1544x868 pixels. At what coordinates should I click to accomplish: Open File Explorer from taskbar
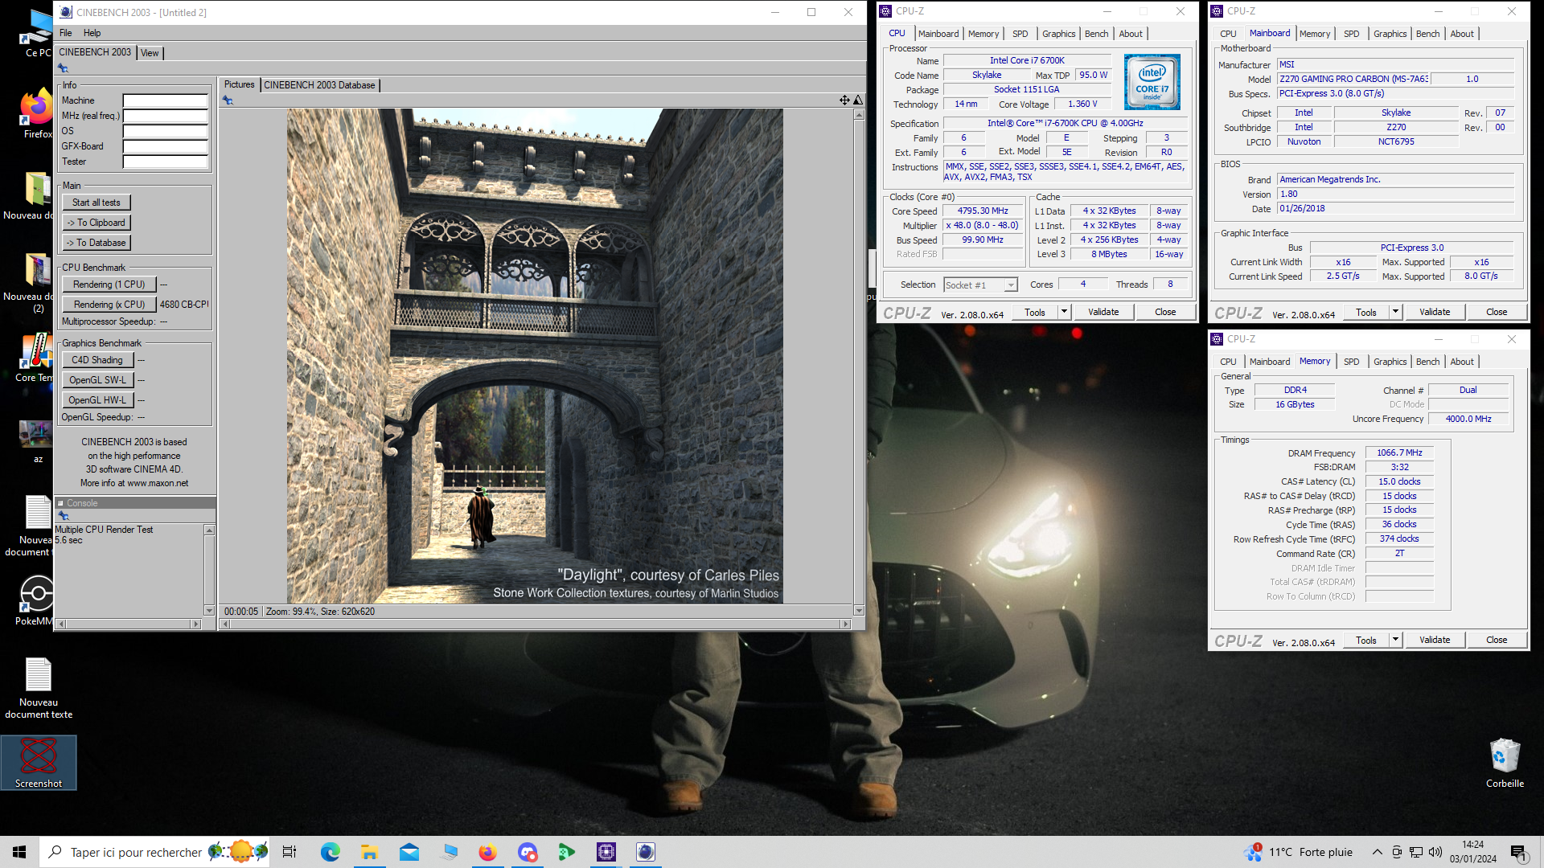click(x=369, y=852)
